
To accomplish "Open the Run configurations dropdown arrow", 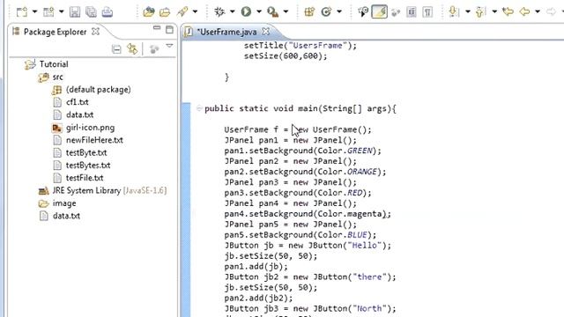I will (x=259, y=11).
